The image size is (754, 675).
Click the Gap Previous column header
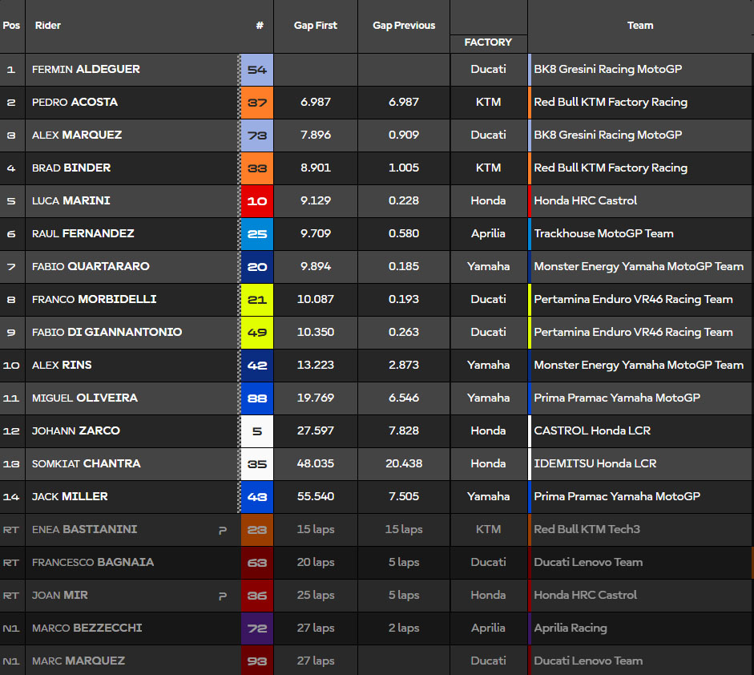tap(404, 26)
